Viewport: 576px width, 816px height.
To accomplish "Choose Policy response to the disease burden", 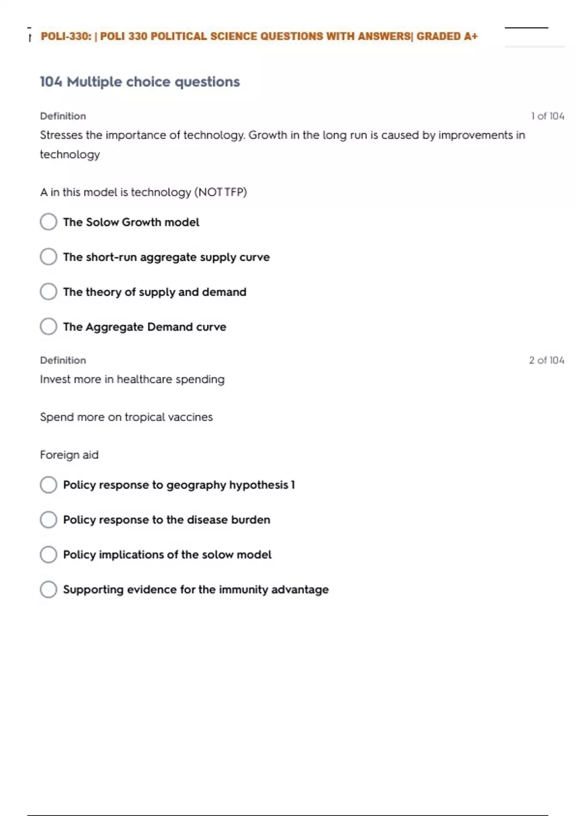I will [x=48, y=519].
